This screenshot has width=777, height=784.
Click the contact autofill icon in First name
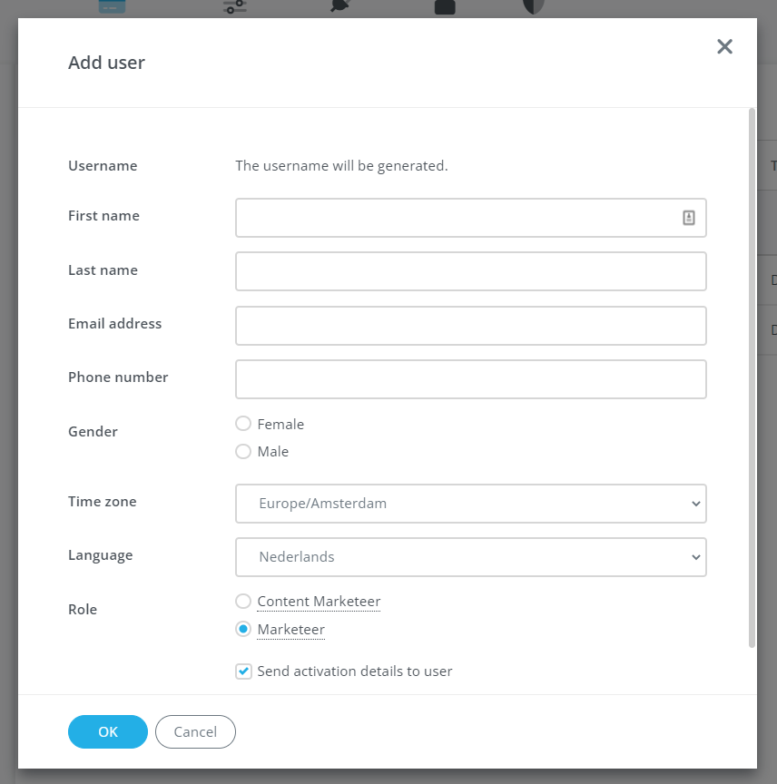(689, 218)
